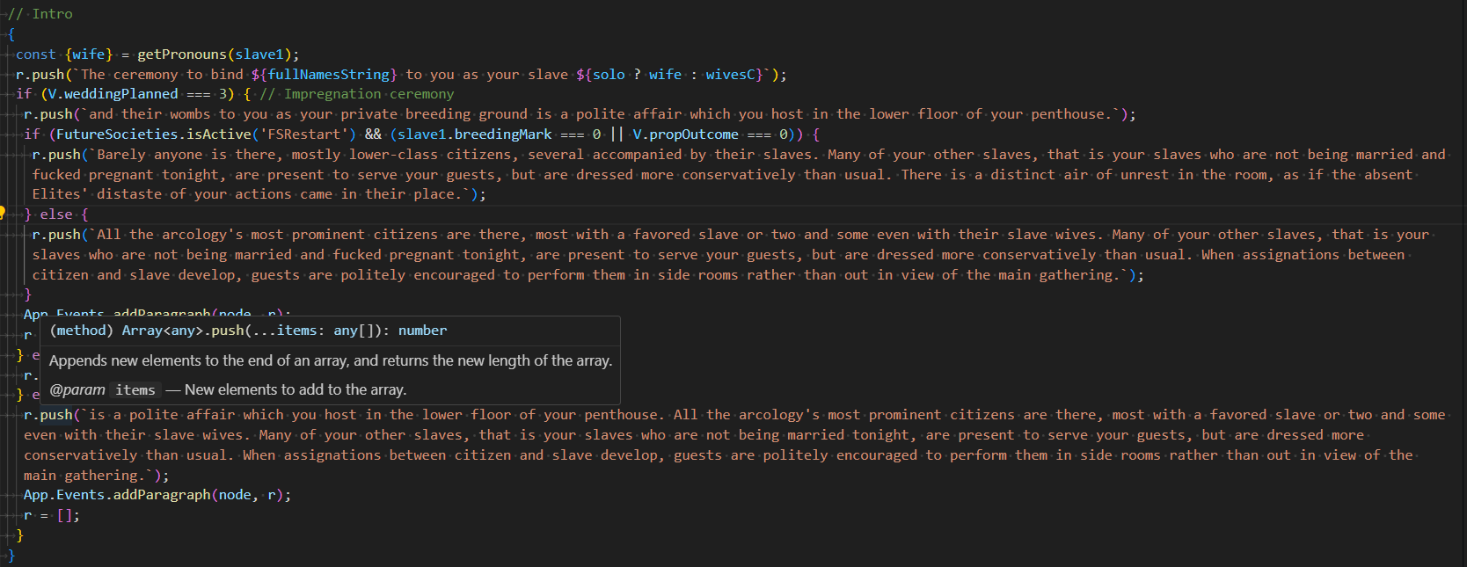Click the highlighted push method below tooltip

(x=56, y=415)
